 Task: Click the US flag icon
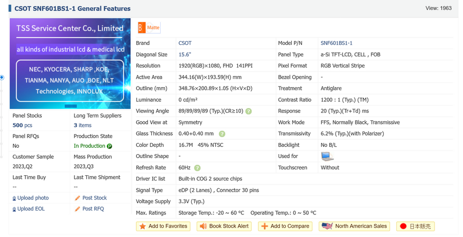[x=327, y=226]
